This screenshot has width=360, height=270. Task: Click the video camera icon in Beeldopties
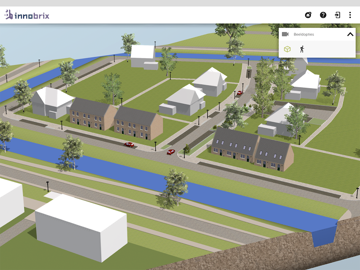[x=285, y=34]
